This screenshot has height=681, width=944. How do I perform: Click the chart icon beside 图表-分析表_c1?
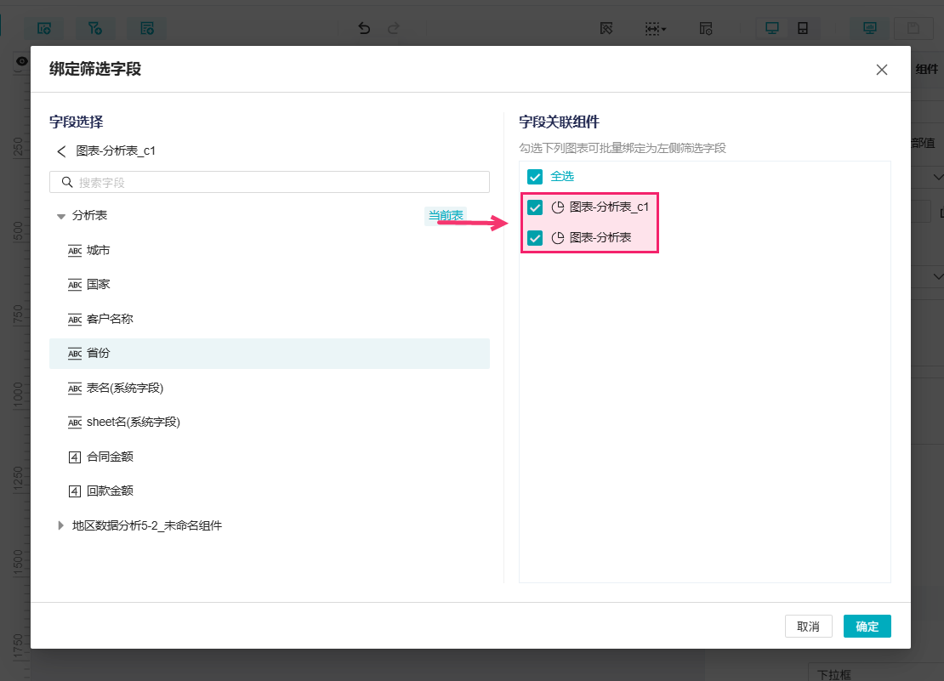click(559, 207)
